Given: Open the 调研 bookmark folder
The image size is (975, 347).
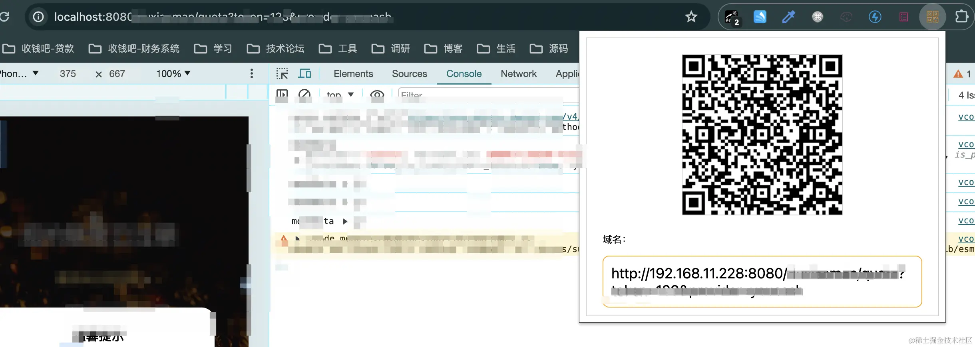Looking at the screenshot, I should pos(390,49).
